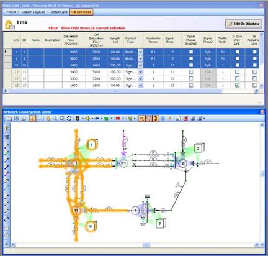Select the hand pan tool in editor toolbar

(48, 119)
